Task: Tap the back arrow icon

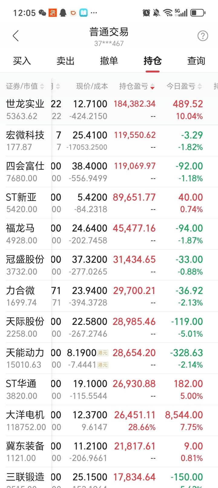Action: [16, 36]
